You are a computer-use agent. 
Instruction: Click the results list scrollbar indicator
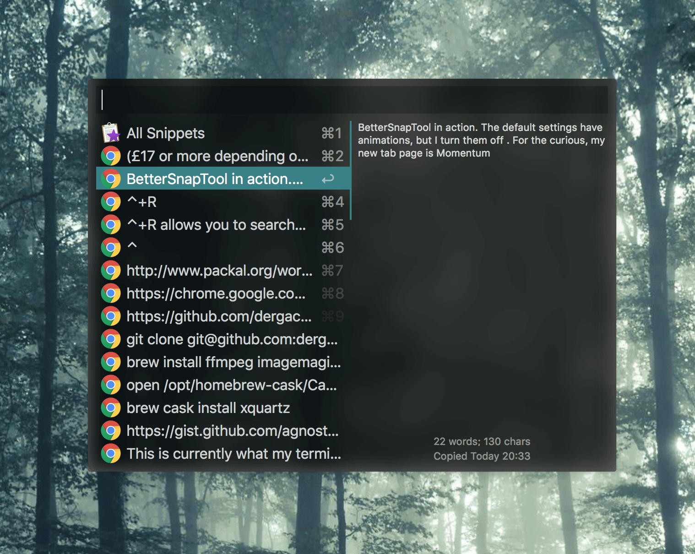point(351,170)
